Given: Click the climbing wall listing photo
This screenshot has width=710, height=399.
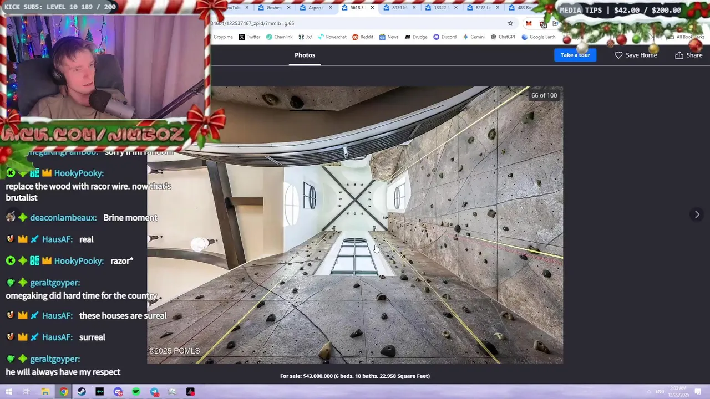Looking at the screenshot, I should coord(355,225).
